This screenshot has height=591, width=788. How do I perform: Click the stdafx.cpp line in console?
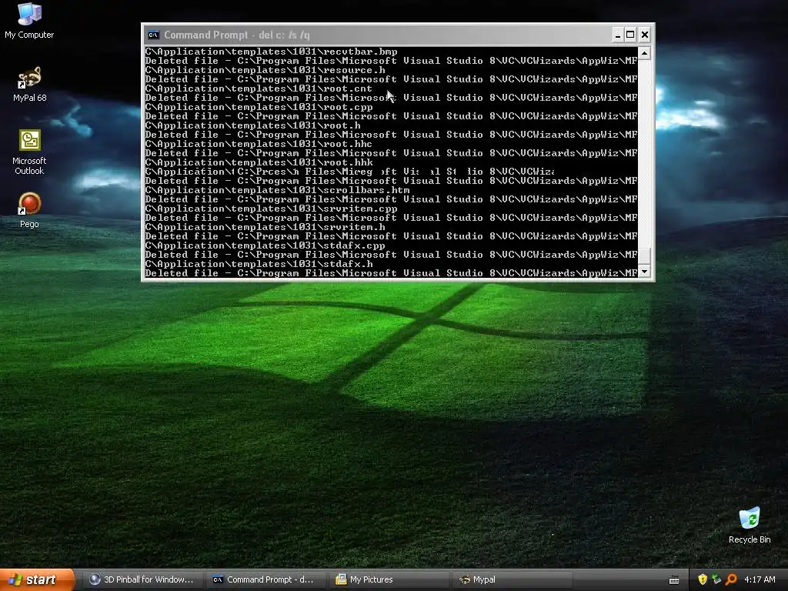265,245
